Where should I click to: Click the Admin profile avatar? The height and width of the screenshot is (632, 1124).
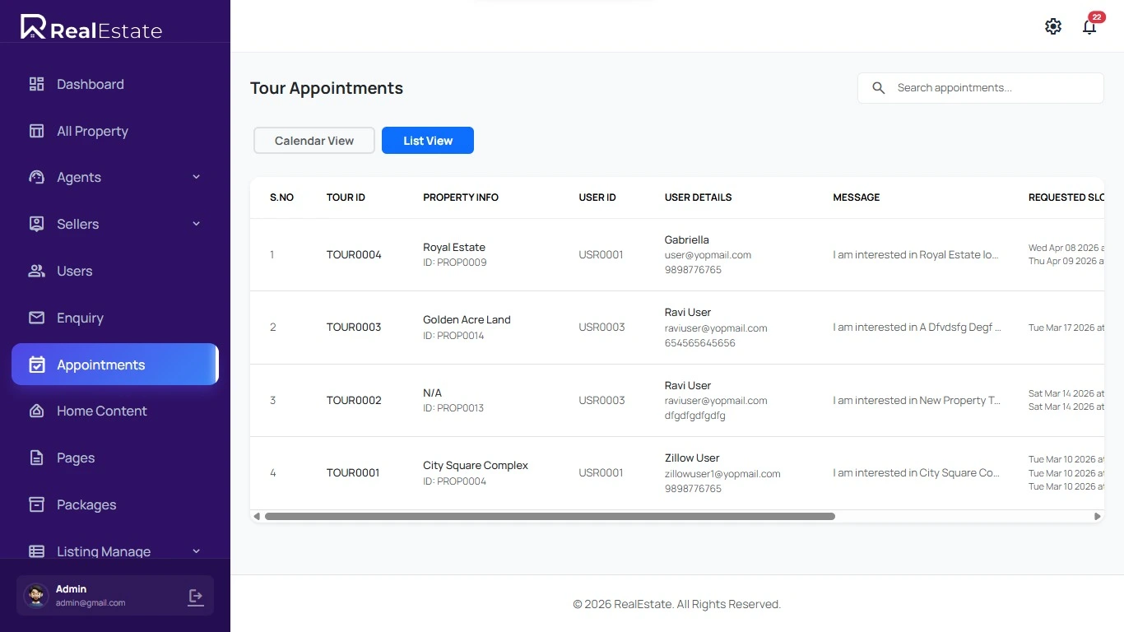36,596
